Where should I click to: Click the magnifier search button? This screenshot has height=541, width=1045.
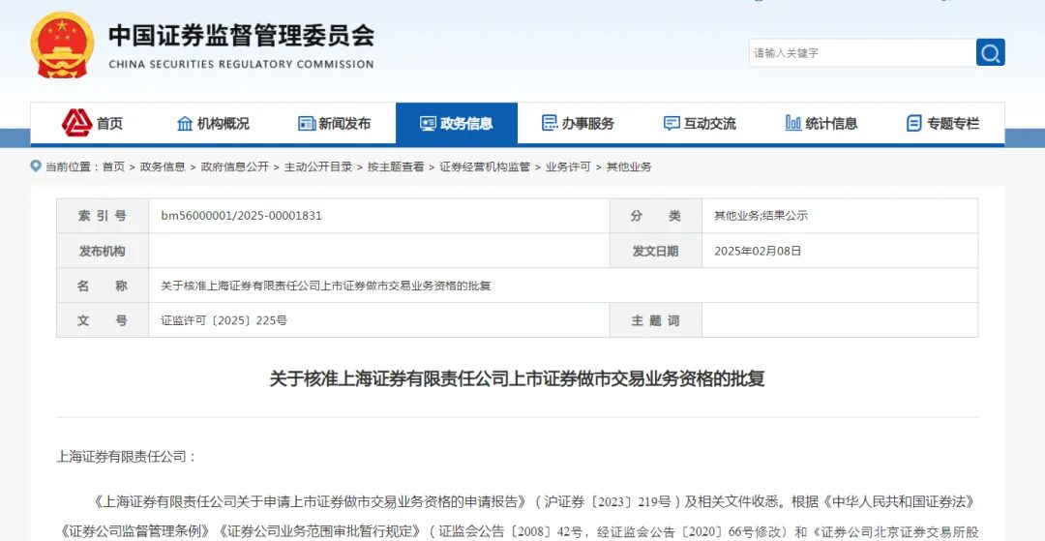click(x=990, y=52)
